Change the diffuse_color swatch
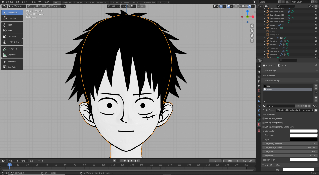Screen dimensions: 319x175 [303, 135]
